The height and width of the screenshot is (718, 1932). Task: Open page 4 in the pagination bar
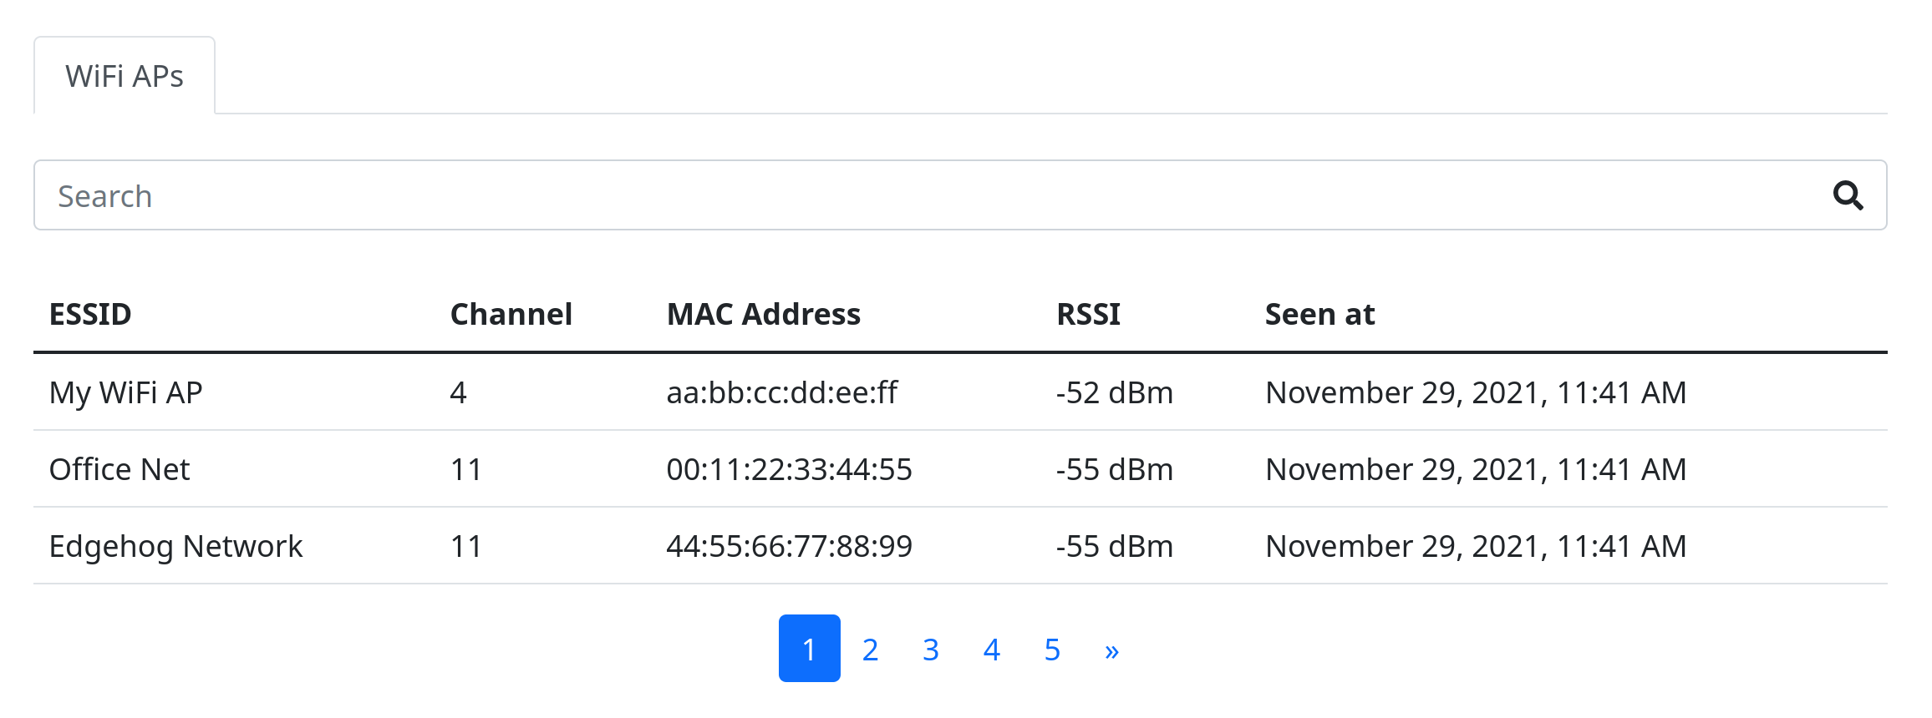point(991,650)
